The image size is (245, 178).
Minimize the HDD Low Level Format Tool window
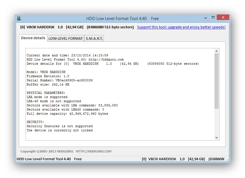tap(206, 17)
